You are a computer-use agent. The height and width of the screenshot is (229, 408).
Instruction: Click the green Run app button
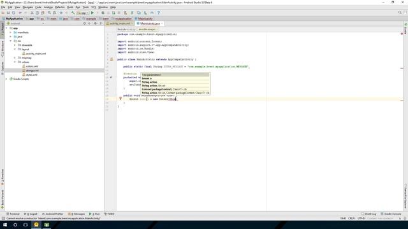92,13
